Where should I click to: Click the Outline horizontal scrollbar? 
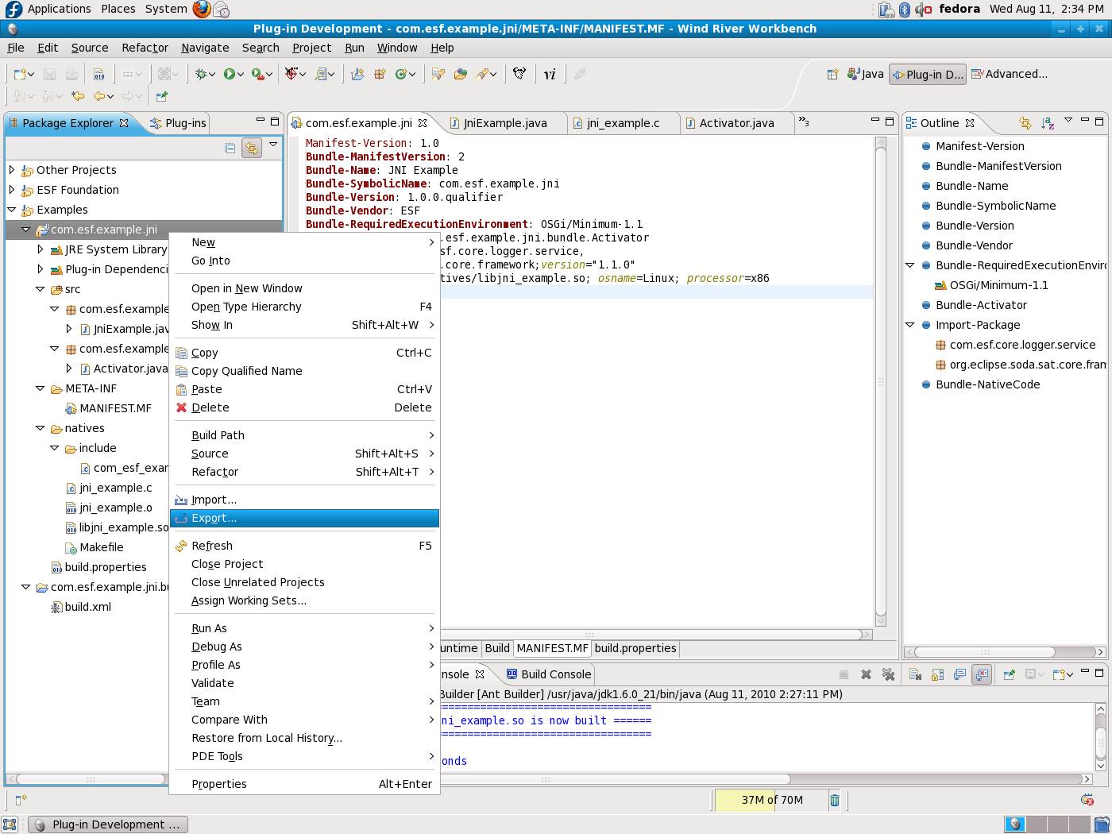click(984, 652)
